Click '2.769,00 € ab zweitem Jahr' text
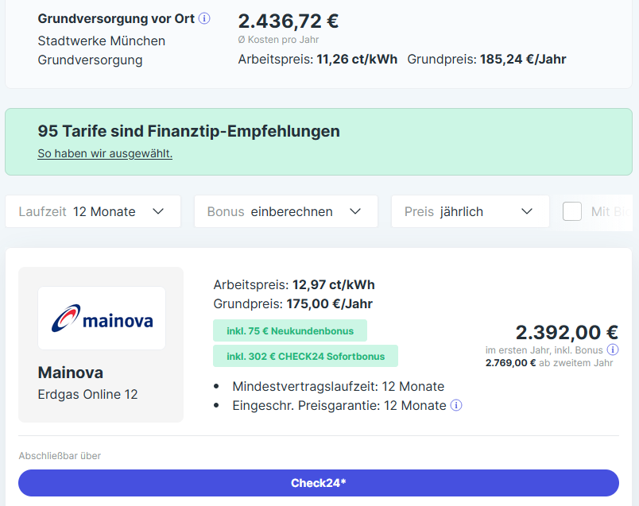The image size is (639, 506). [549, 362]
